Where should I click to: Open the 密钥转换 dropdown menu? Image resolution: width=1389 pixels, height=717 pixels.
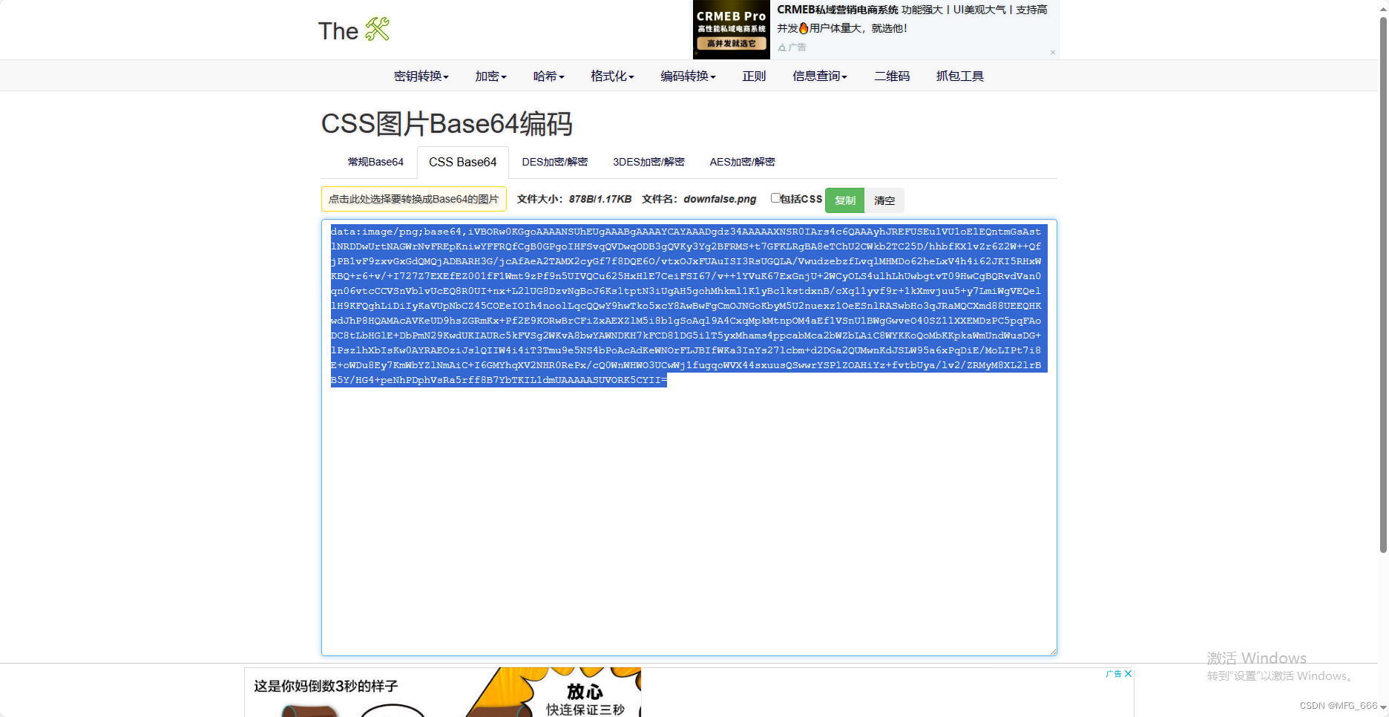pos(420,75)
